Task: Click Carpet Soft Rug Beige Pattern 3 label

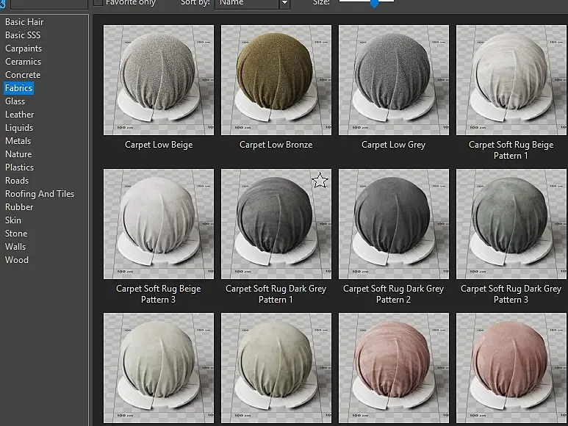Action: [158, 294]
